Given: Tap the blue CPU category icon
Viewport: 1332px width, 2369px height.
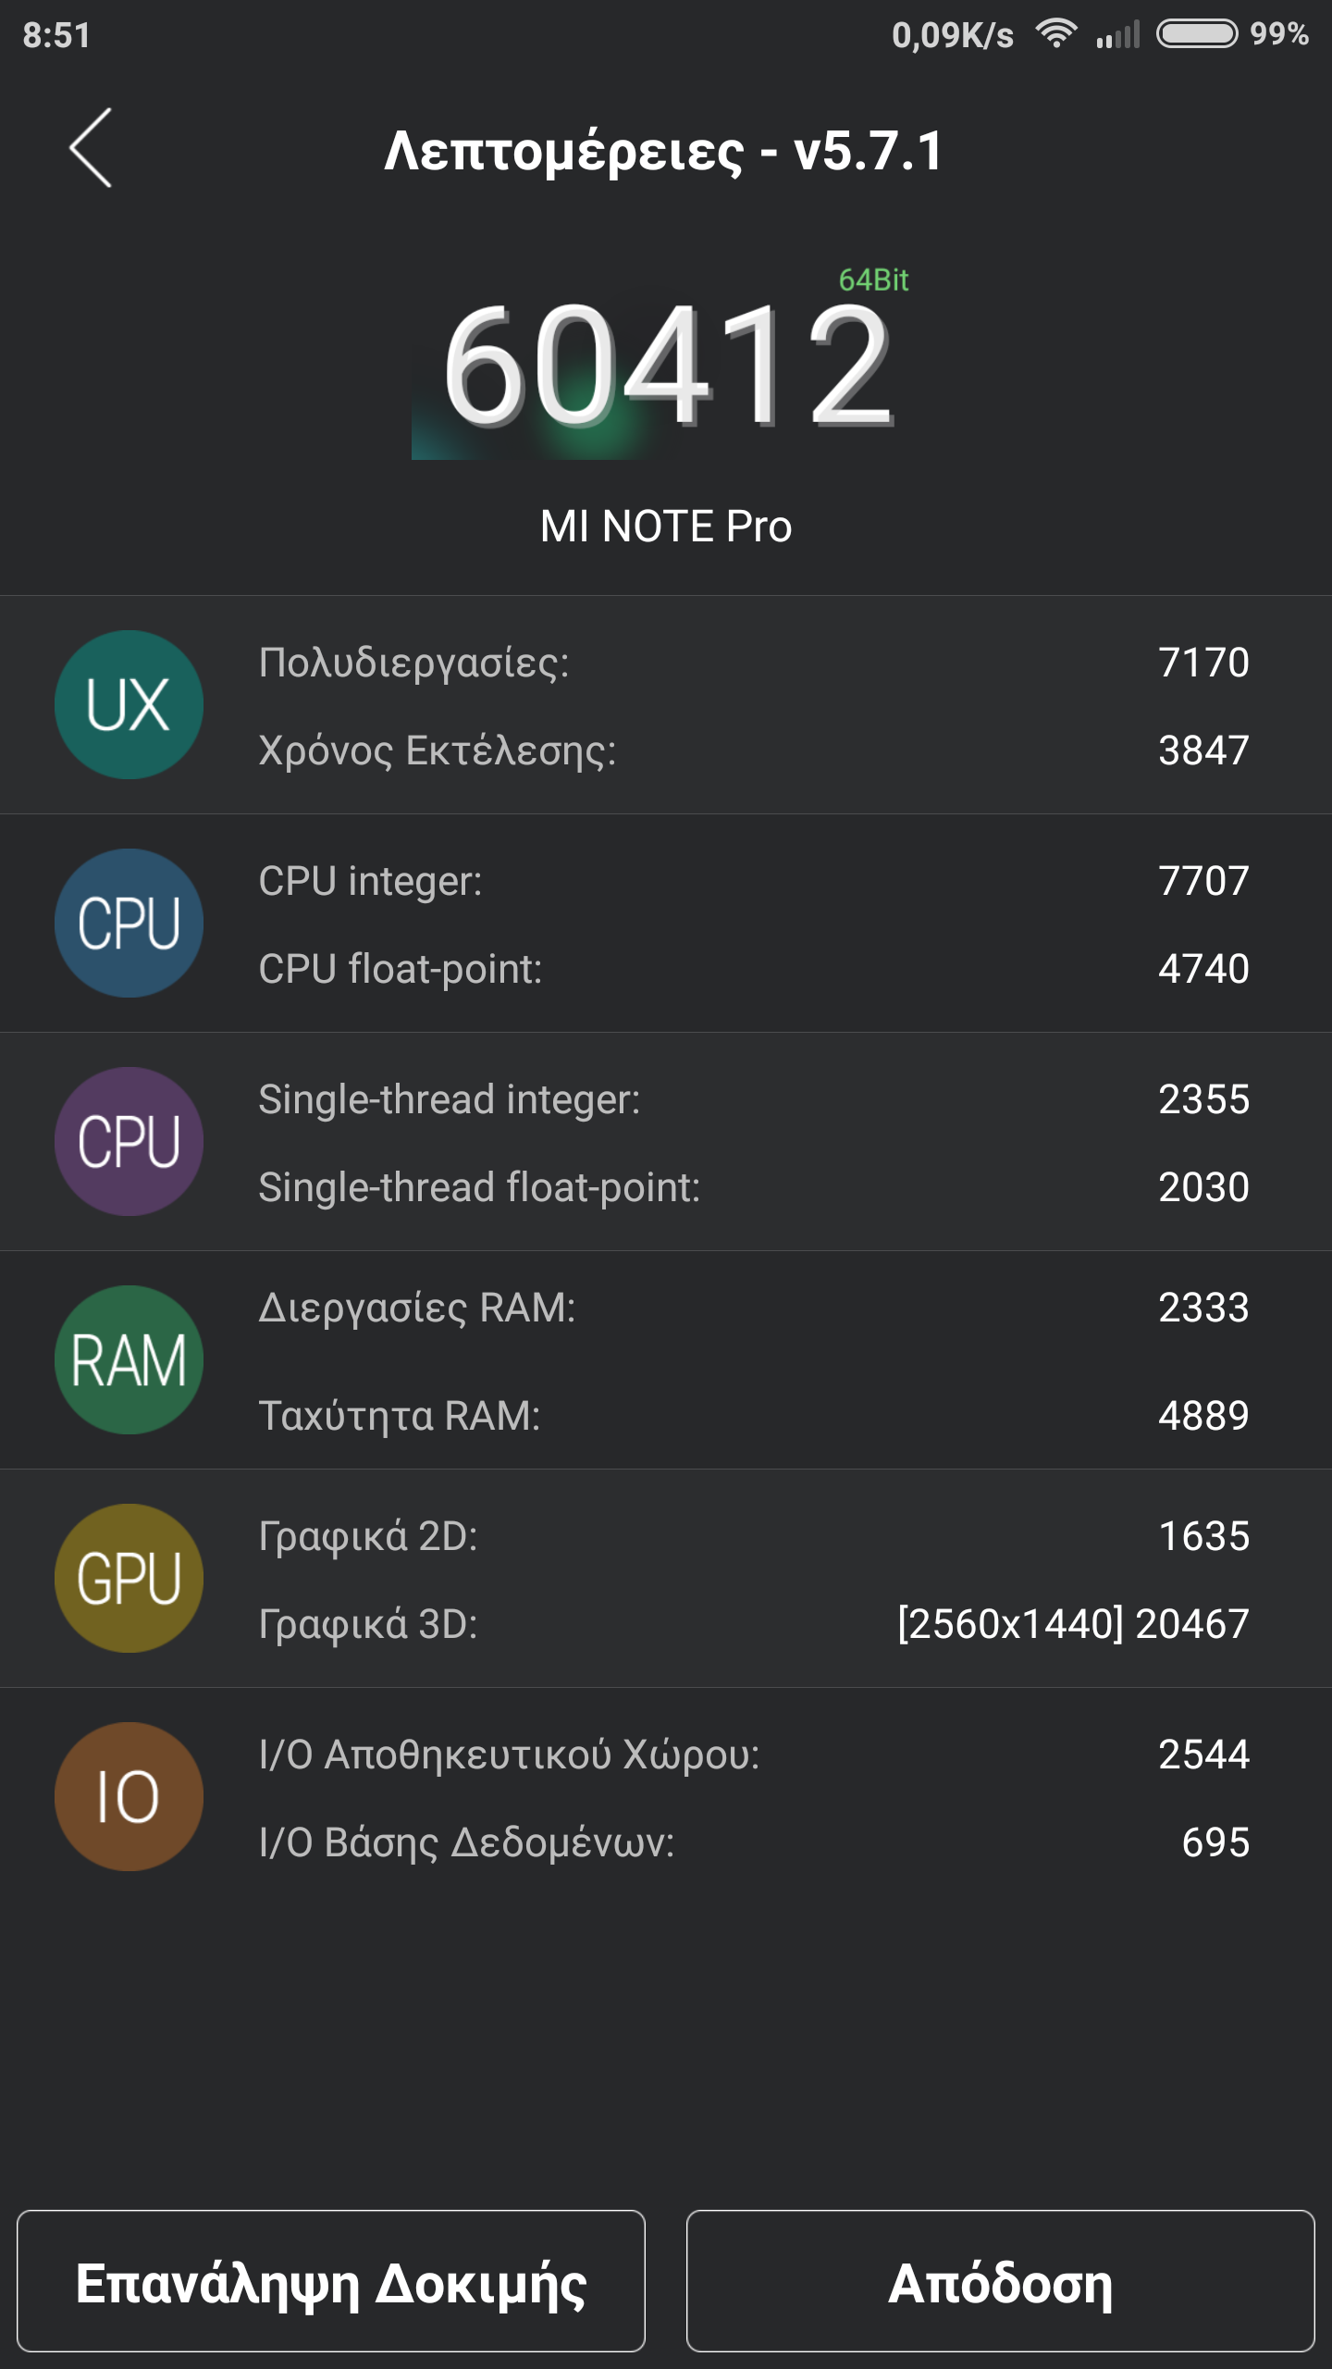Looking at the screenshot, I should [129, 924].
